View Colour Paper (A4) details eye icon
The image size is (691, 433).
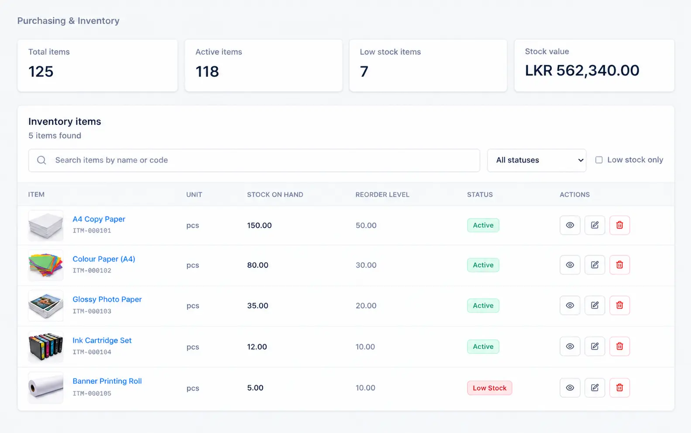pyautogui.click(x=570, y=265)
